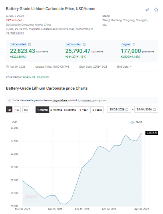The image size is (163, 214).
Task: Select the VAT included tag
Action: click(74, 44)
